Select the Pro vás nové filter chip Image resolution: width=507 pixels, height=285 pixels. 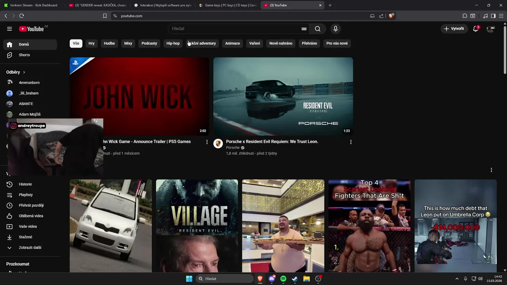click(x=337, y=43)
